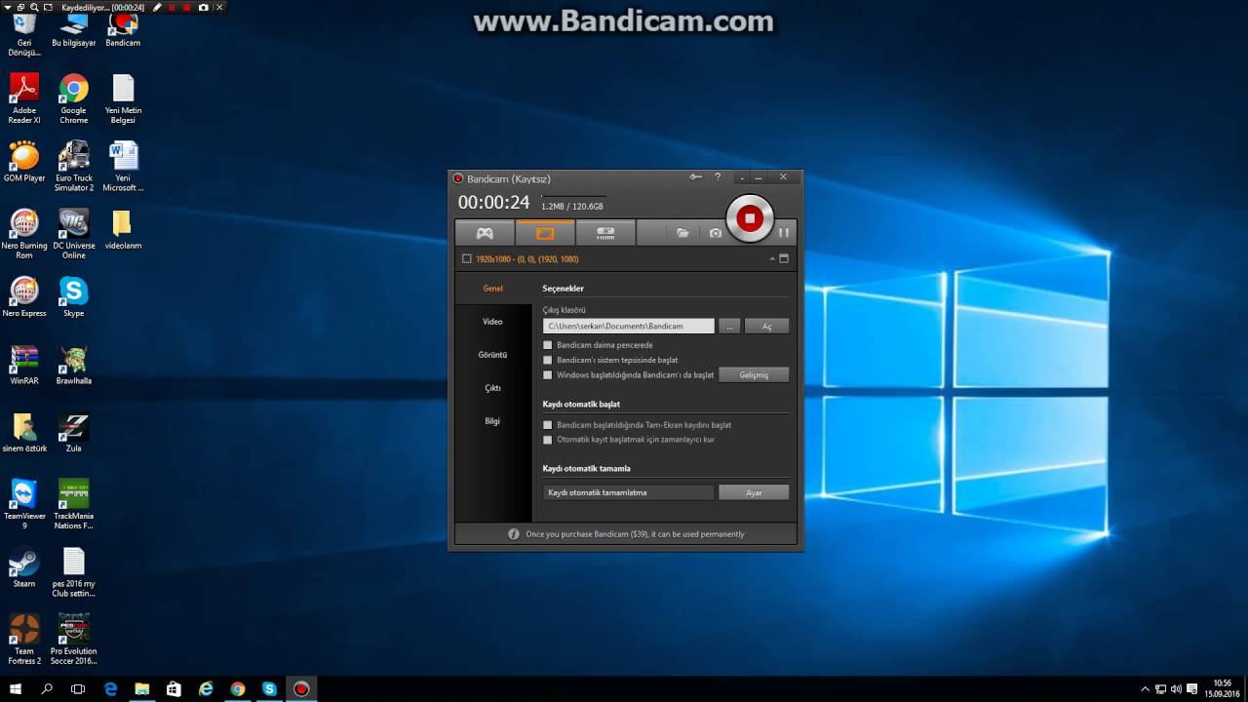The image size is (1248, 702).
Task: Click the window-select icon on recording bar
Action: (20, 7)
